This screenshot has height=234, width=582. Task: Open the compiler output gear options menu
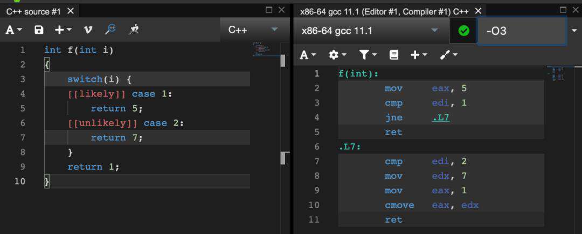point(337,55)
